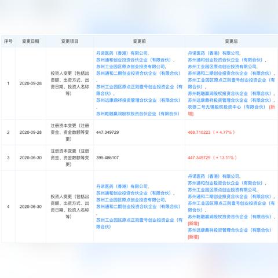Open 苏州工业园区原点正则壹号创业投资企业 in row 1 变更后
This screenshot has width=278, height=278.
(x=231, y=83)
